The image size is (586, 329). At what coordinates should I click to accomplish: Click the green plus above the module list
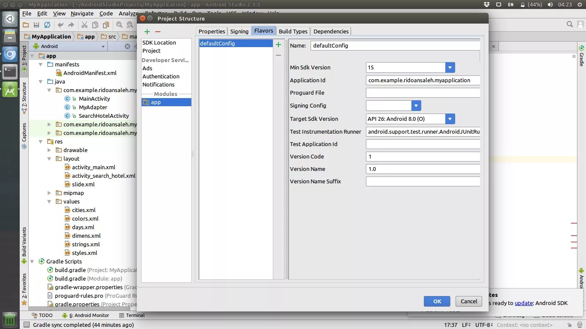[x=147, y=32]
